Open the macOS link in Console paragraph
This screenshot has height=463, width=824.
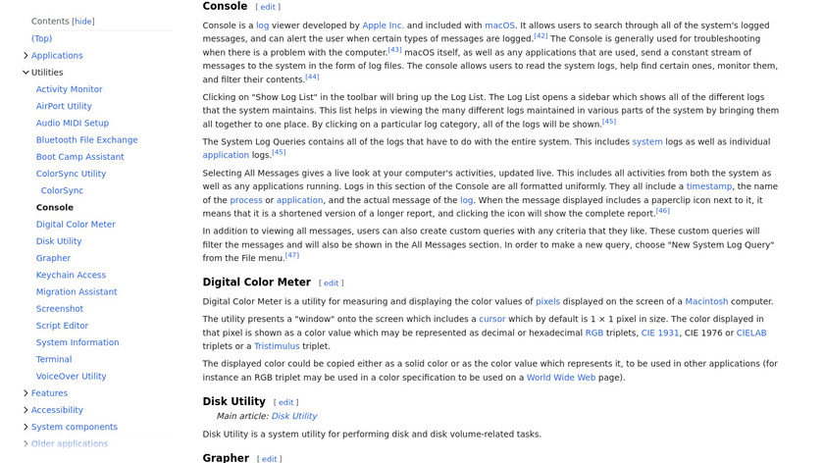499,26
